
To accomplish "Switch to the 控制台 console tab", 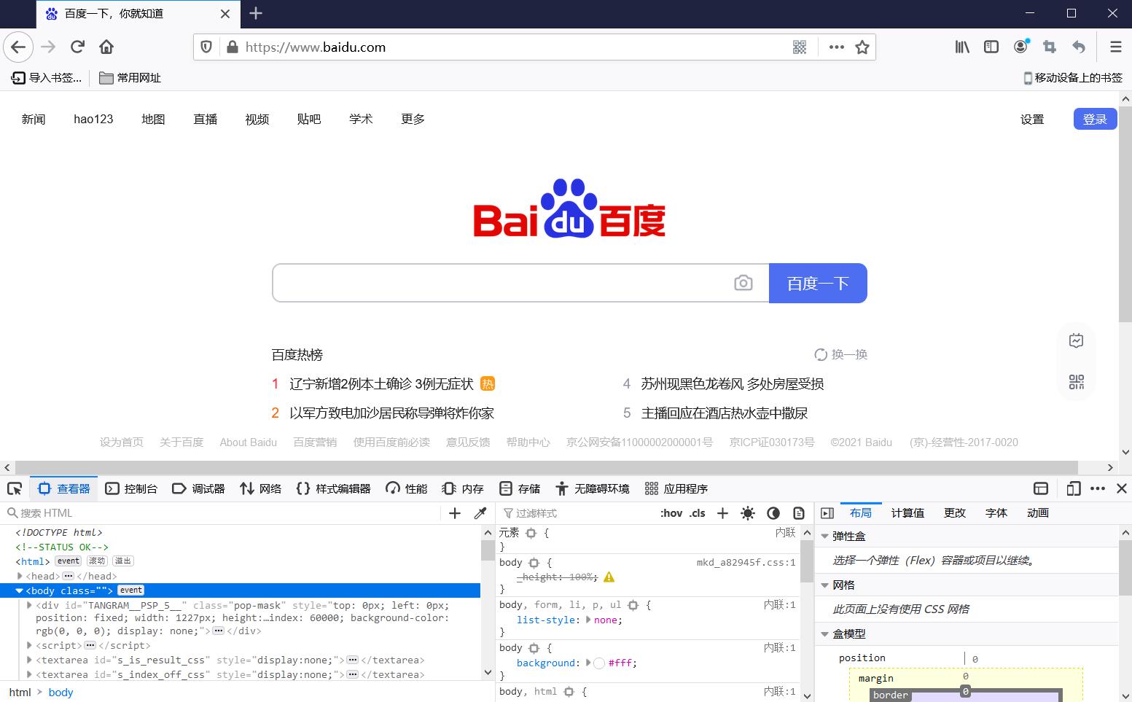I will click(131, 488).
